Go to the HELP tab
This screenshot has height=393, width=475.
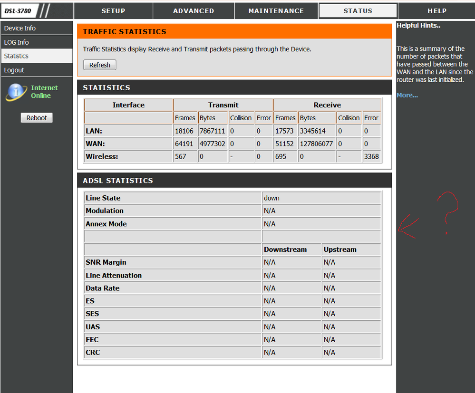point(437,11)
